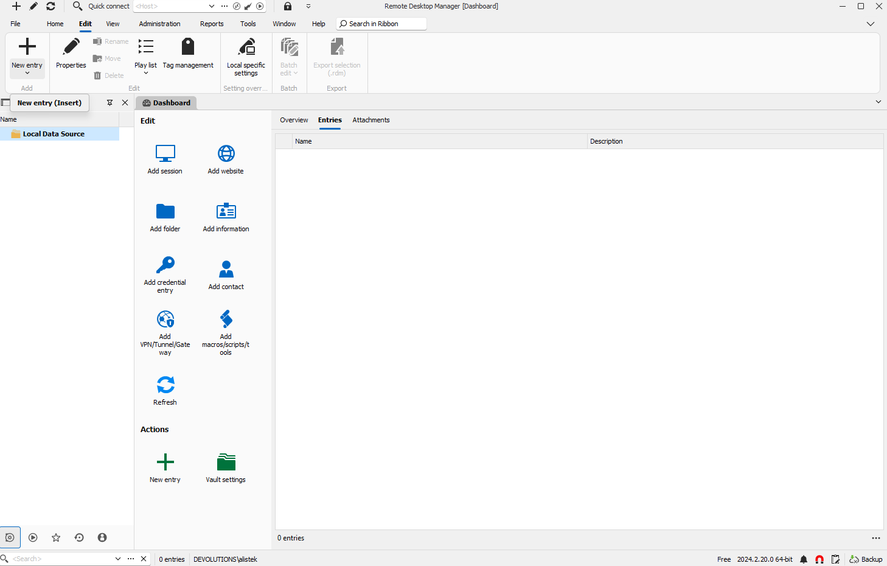Expand the bottom search history dropdown
Image resolution: width=887 pixels, height=566 pixels.
tap(118, 559)
